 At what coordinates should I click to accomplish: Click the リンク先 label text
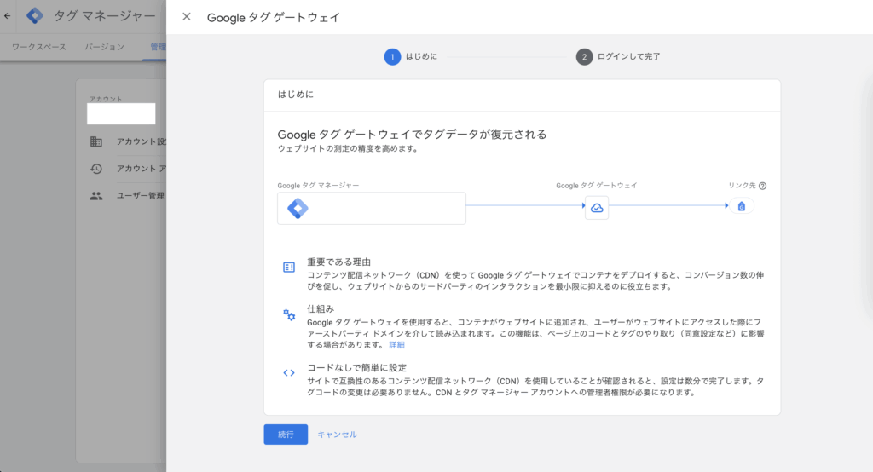[x=743, y=186]
